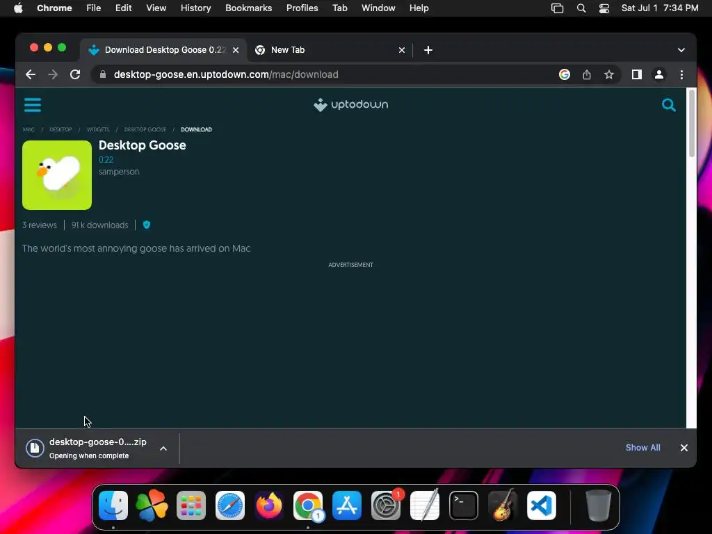Viewport: 712px width, 534px height.
Task: Go back with the browser back arrow
Action: tap(31, 74)
